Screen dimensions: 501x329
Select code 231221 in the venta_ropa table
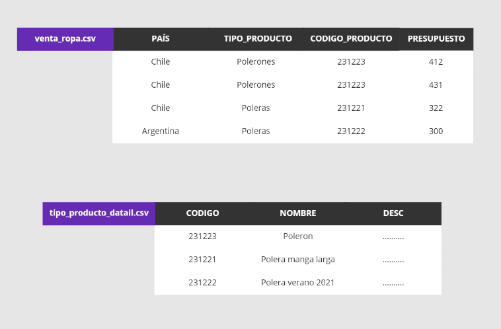[x=351, y=108]
